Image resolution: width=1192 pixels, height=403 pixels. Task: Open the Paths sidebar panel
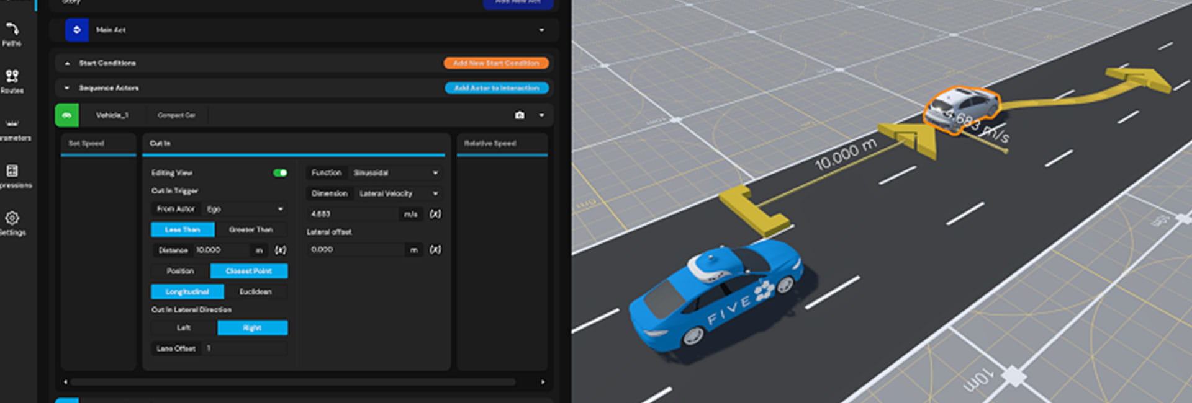click(12, 34)
